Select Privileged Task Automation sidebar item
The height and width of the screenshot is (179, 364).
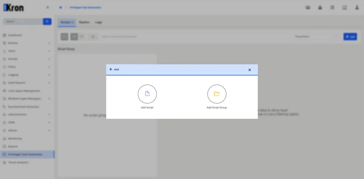click(x=27, y=154)
